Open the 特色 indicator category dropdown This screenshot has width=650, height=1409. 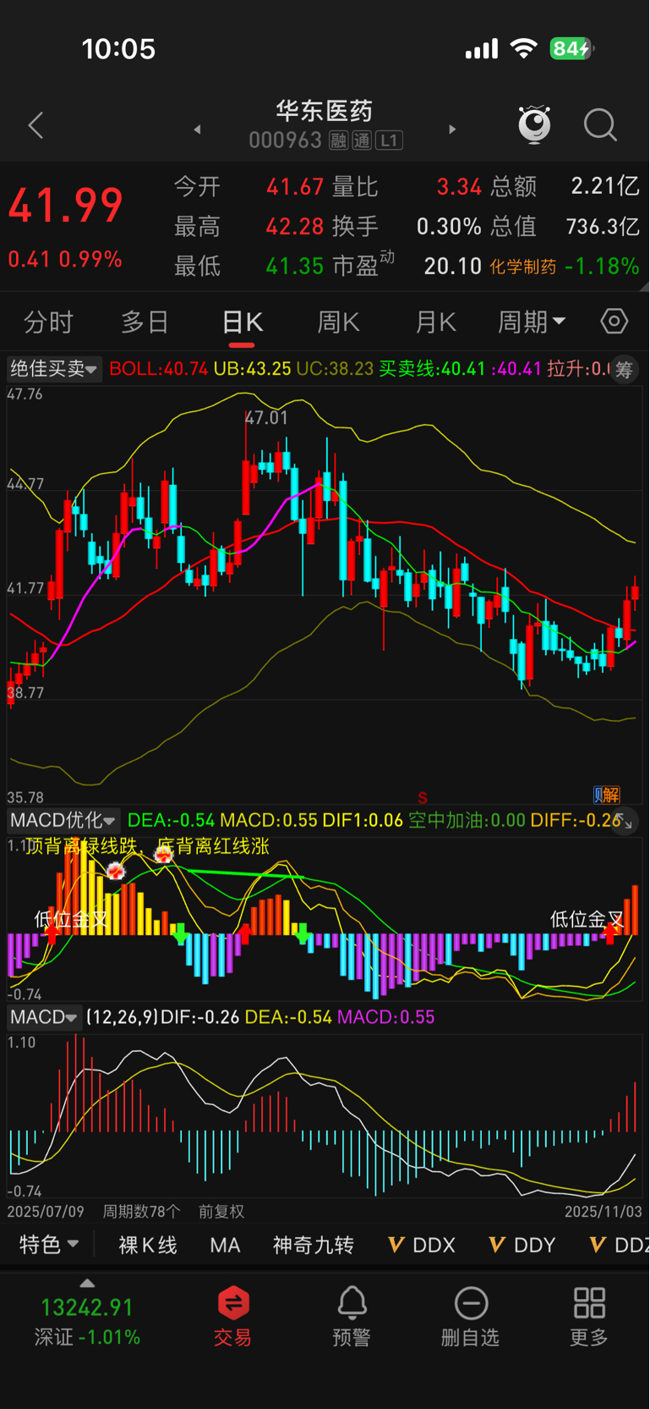click(49, 1245)
